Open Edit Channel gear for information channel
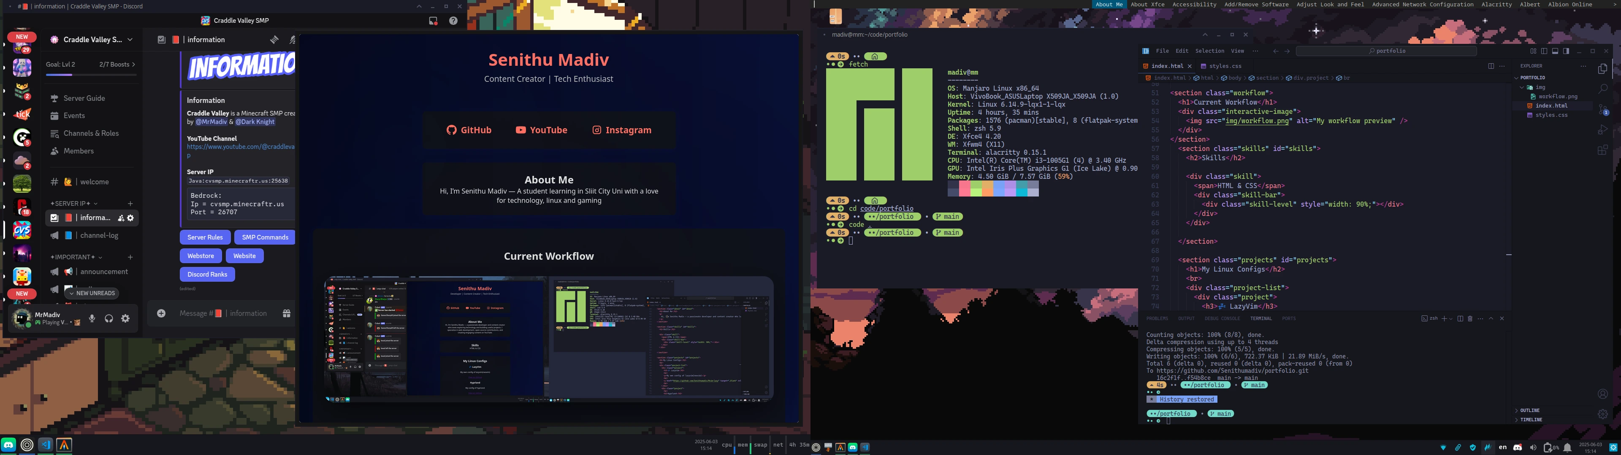 [130, 218]
